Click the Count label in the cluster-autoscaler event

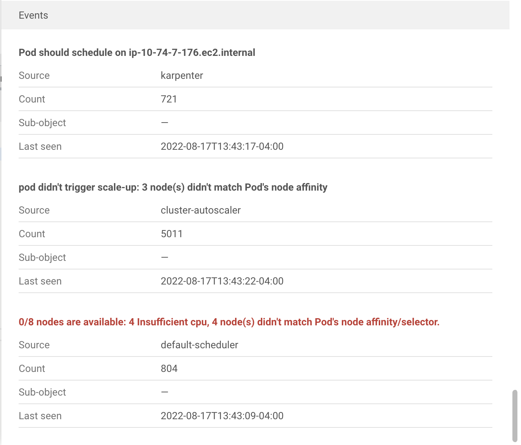[32, 234]
